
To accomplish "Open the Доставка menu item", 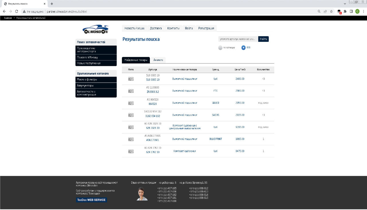I will (156, 28).
